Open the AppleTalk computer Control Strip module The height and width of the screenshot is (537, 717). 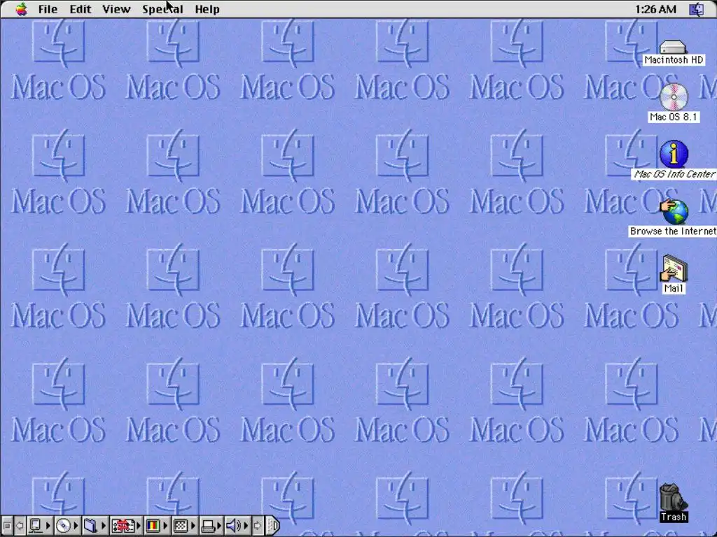[x=35, y=526]
